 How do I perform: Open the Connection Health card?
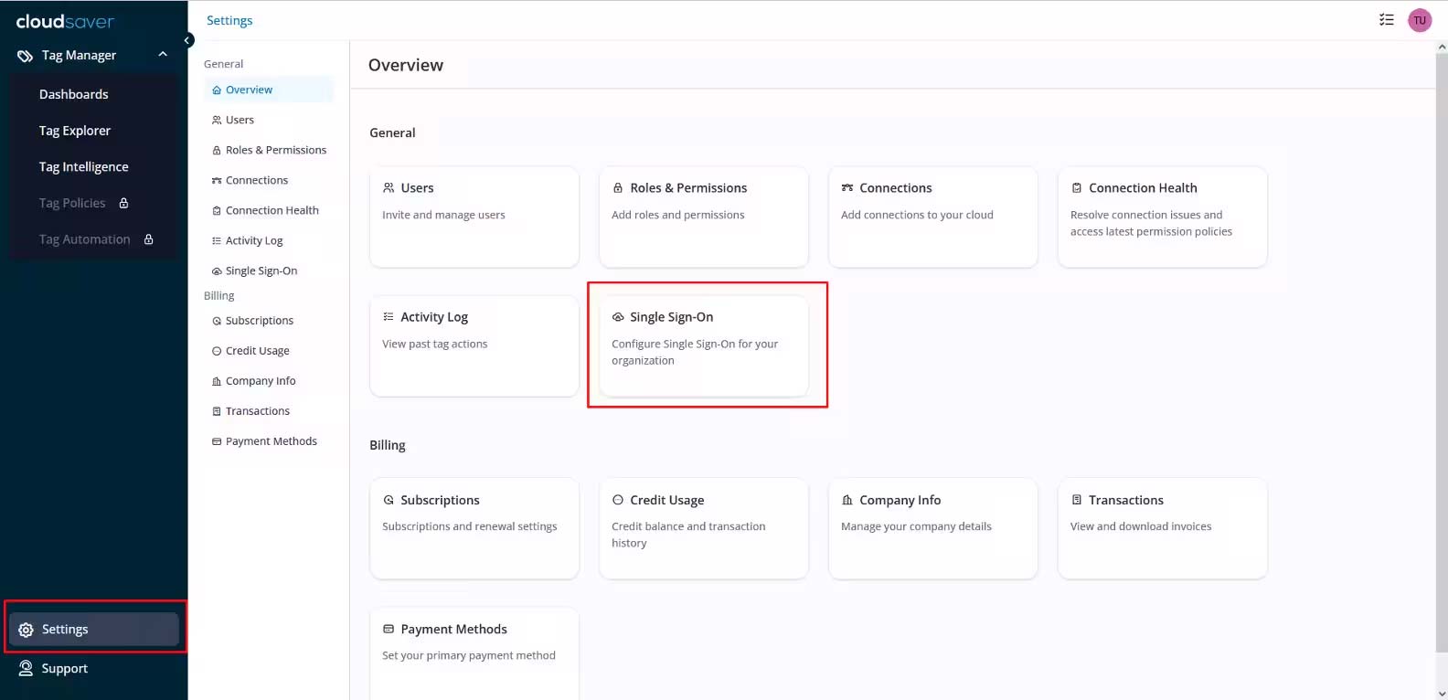(1161, 217)
